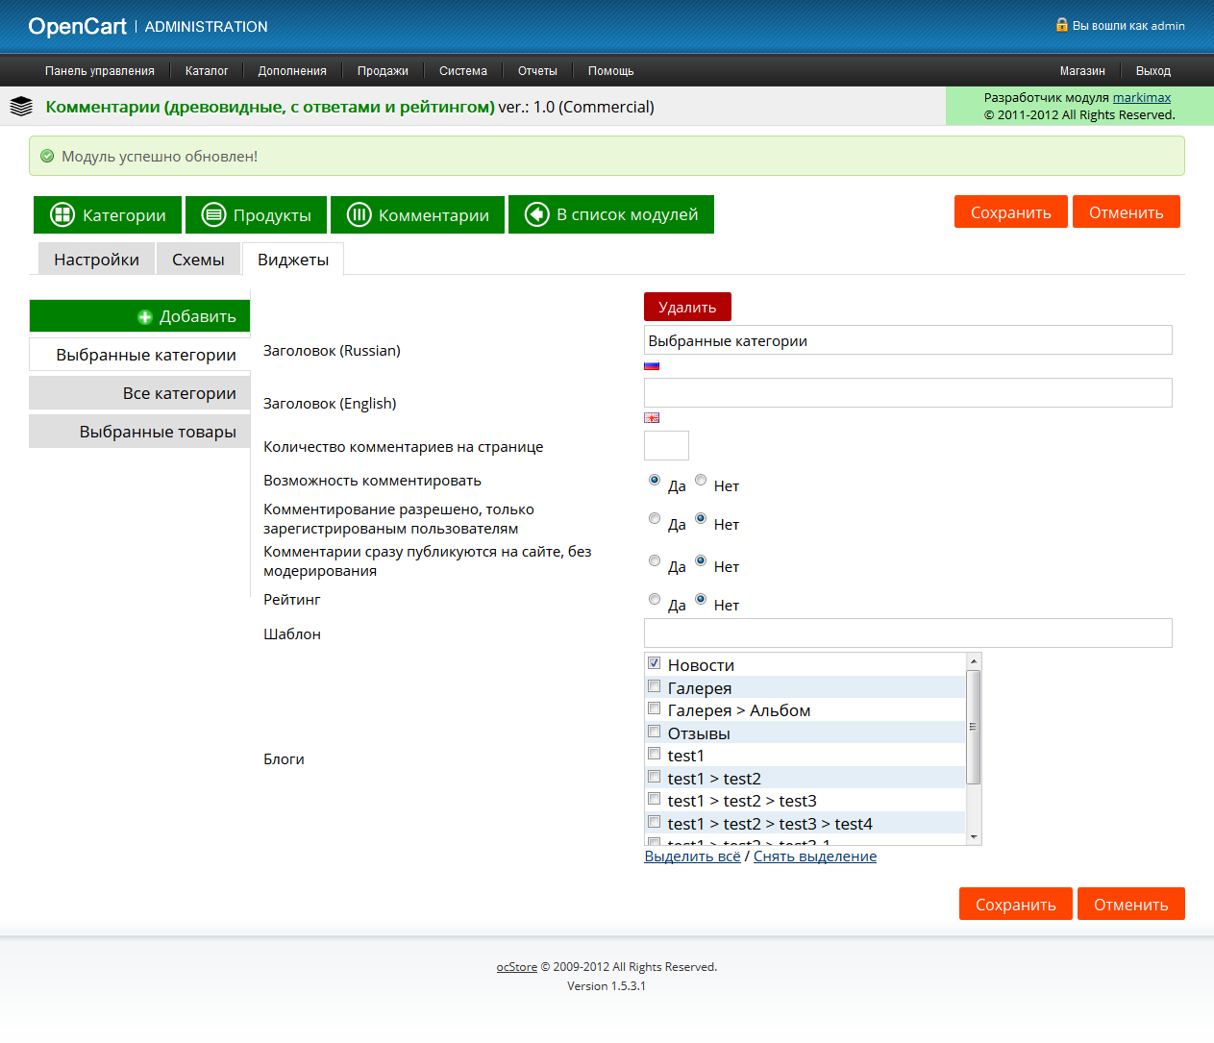Click the lock icon next to admin login
Image resolution: width=1214 pixels, height=1043 pixels.
pyautogui.click(x=1062, y=25)
